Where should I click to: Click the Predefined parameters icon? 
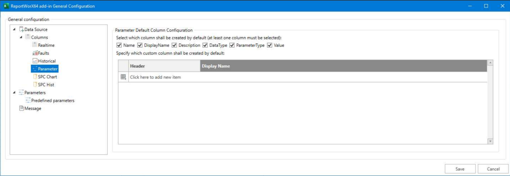[x=28, y=100]
